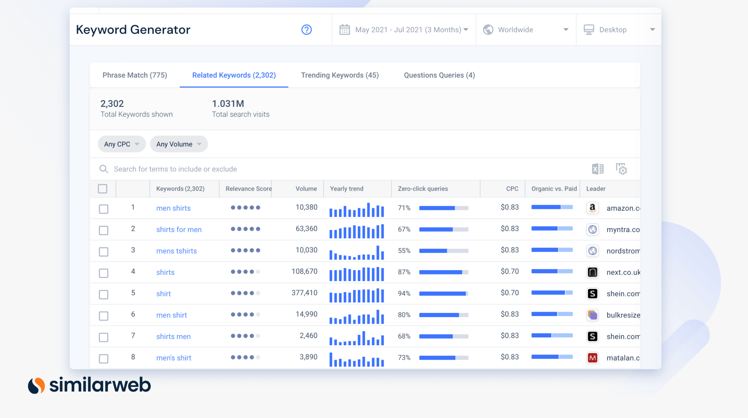Click the Similarweb logo
Viewport: 748px width, 418px height.
[90, 385]
